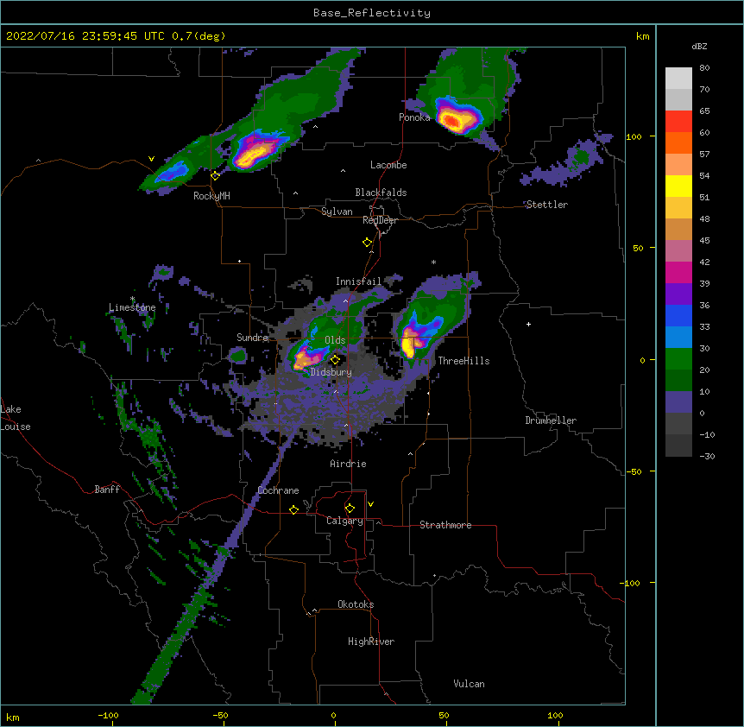744x727 pixels.
Task: Click the Sundre label
Action: pyautogui.click(x=252, y=338)
